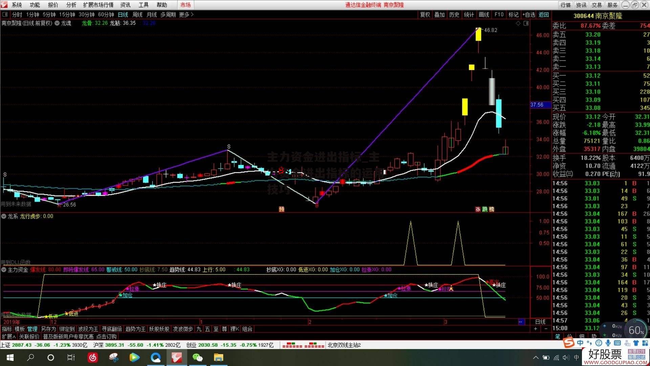Click the Wi-Fi icon in system tray
This screenshot has height=366, width=650.
pyautogui.click(x=556, y=358)
